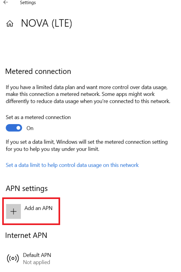Screen dimensions: 181x272
Task: Select the Default APN entry text
Action: coord(37,255)
